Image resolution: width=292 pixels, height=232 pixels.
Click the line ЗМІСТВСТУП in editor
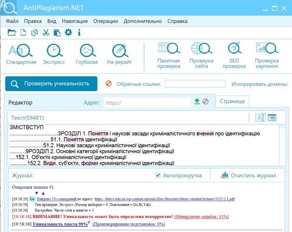(27, 127)
